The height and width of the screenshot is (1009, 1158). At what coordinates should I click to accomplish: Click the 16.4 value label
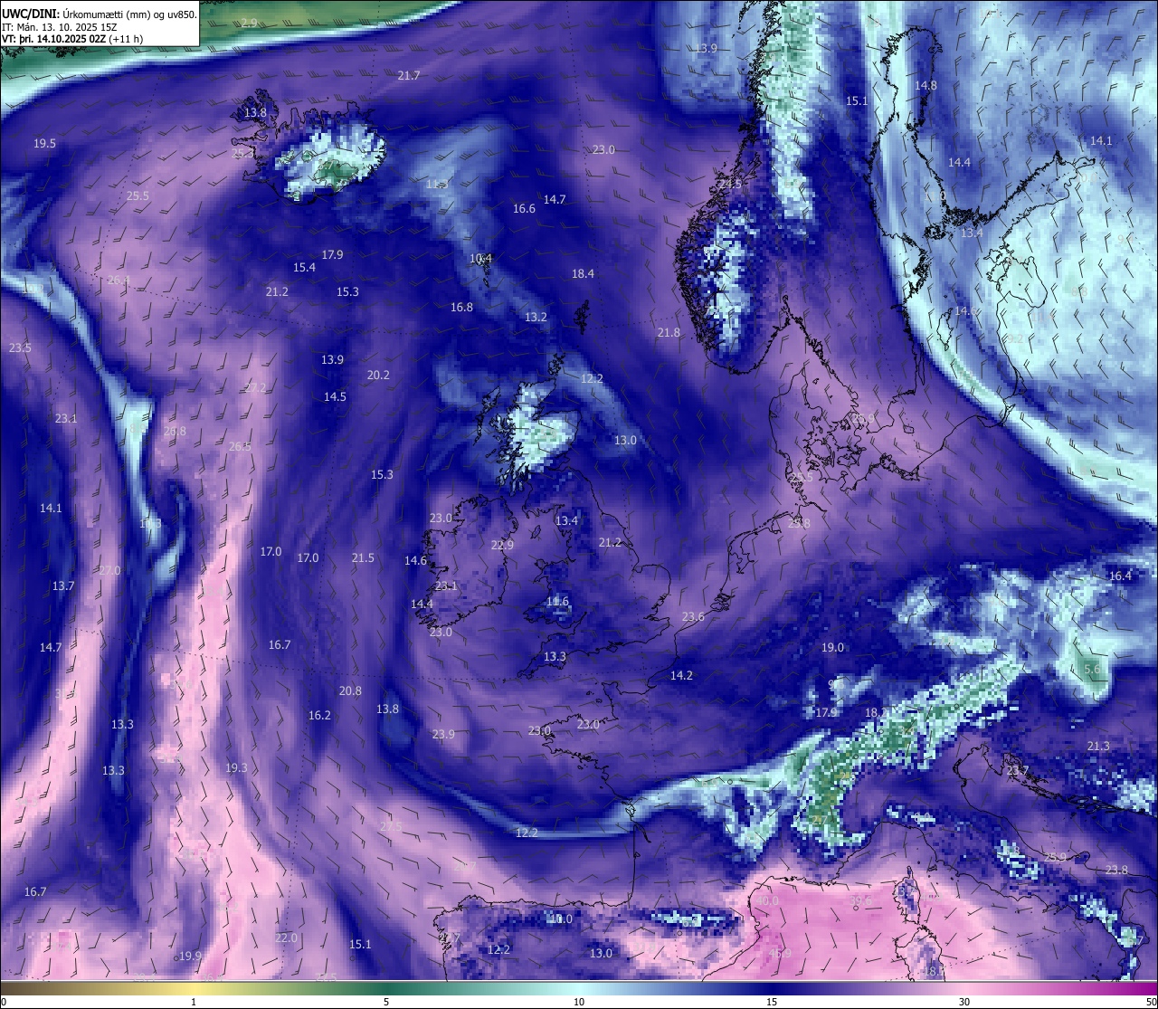[1120, 576]
